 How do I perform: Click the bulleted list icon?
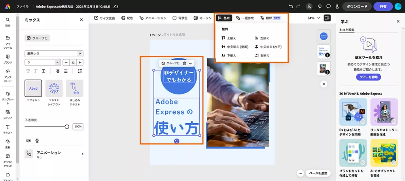pos(66,71)
